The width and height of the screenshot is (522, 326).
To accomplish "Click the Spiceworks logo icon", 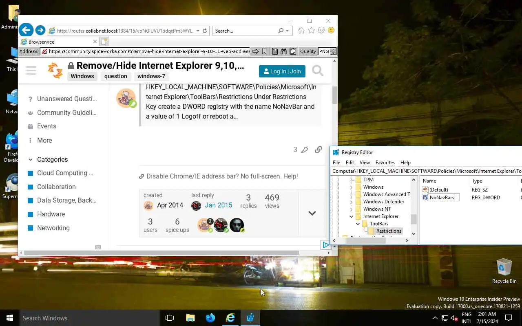I will [55, 70].
